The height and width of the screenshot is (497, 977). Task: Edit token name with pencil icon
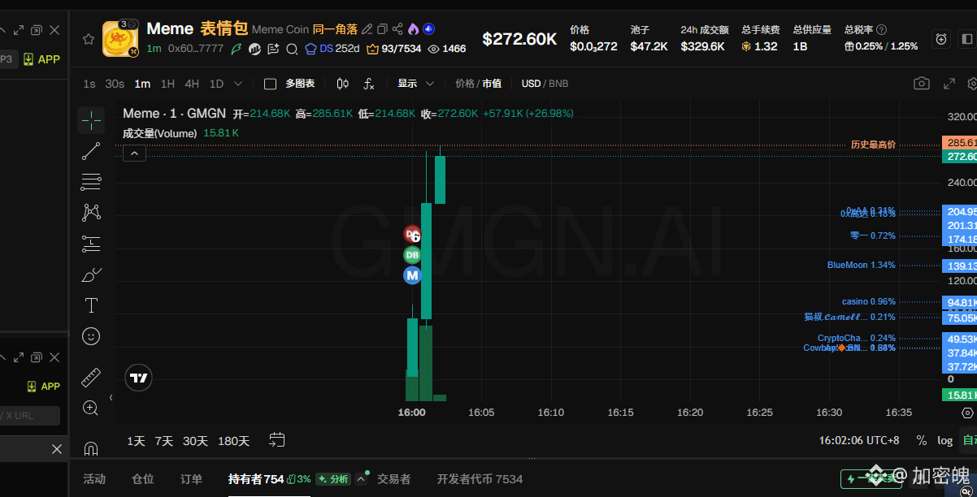pos(367,29)
